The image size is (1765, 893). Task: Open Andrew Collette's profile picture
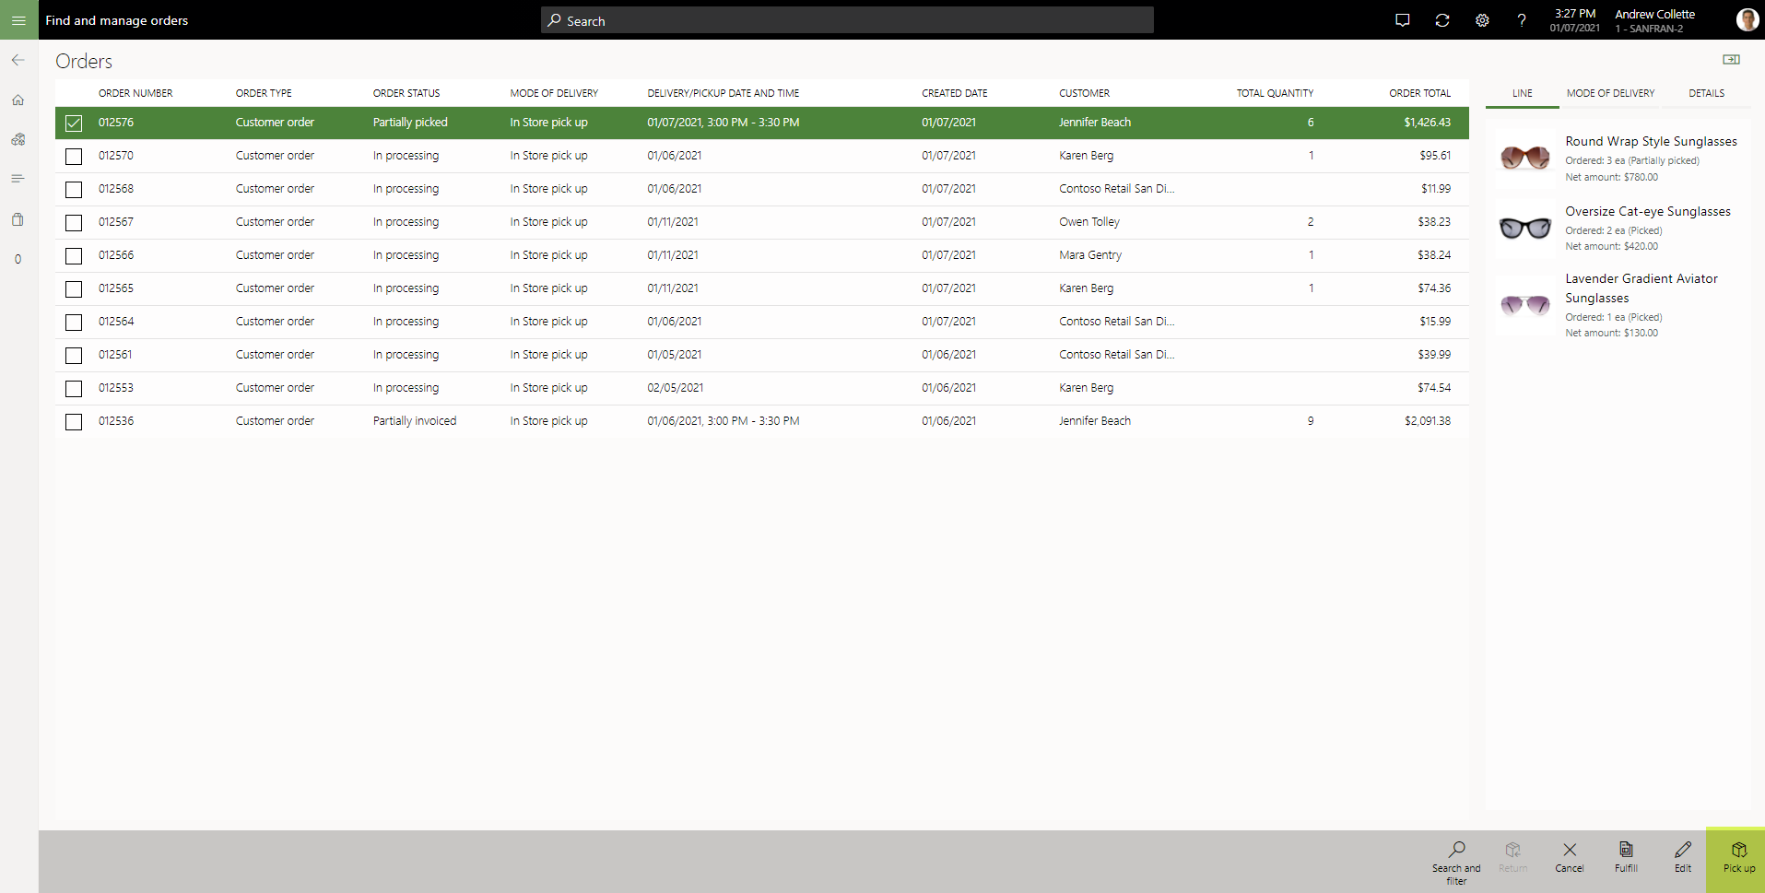tap(1748, 18)
